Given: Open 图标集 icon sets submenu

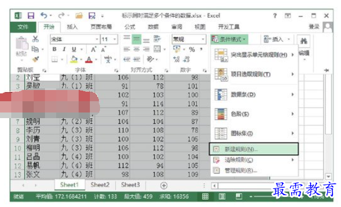Looking at the screenshot, I should point(254,133).
